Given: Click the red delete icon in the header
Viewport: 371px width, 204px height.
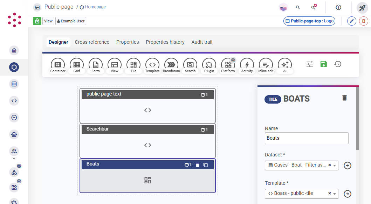Looking at the screenshot, I should point(364,21).
